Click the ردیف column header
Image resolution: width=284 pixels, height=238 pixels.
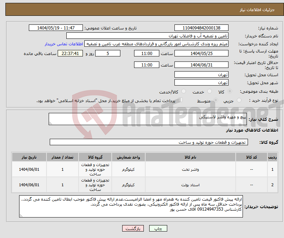point(272,157)
